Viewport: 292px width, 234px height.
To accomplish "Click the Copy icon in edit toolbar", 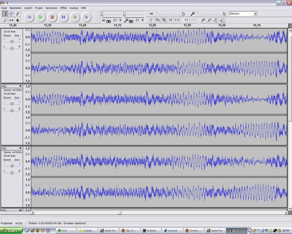I will (158, 20).
